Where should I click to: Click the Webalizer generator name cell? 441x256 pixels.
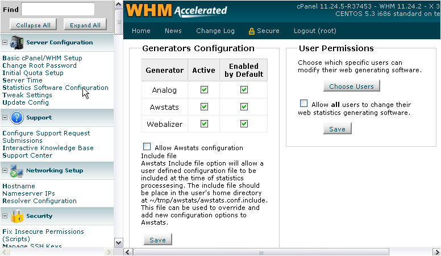165,124
